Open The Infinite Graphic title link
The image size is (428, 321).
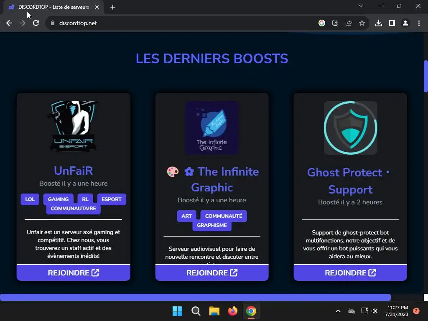[x=213, y=179]
